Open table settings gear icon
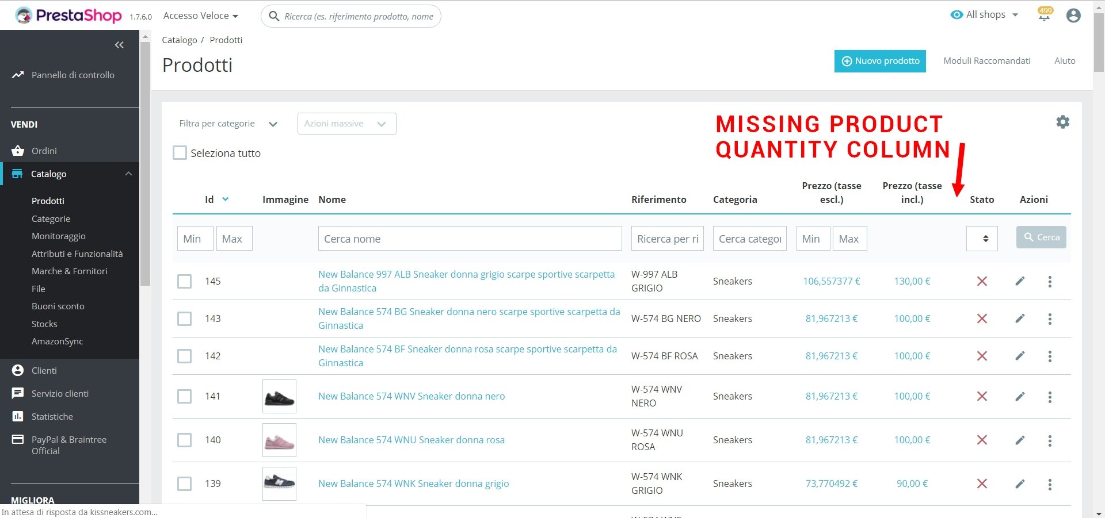The image size is (1105, 518). (x=1063, y=122)
